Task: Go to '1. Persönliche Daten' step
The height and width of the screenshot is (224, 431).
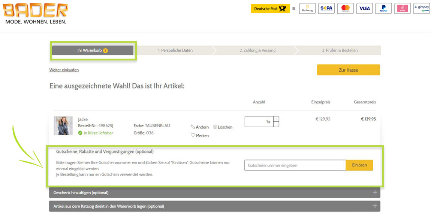Action: (175, 50)
